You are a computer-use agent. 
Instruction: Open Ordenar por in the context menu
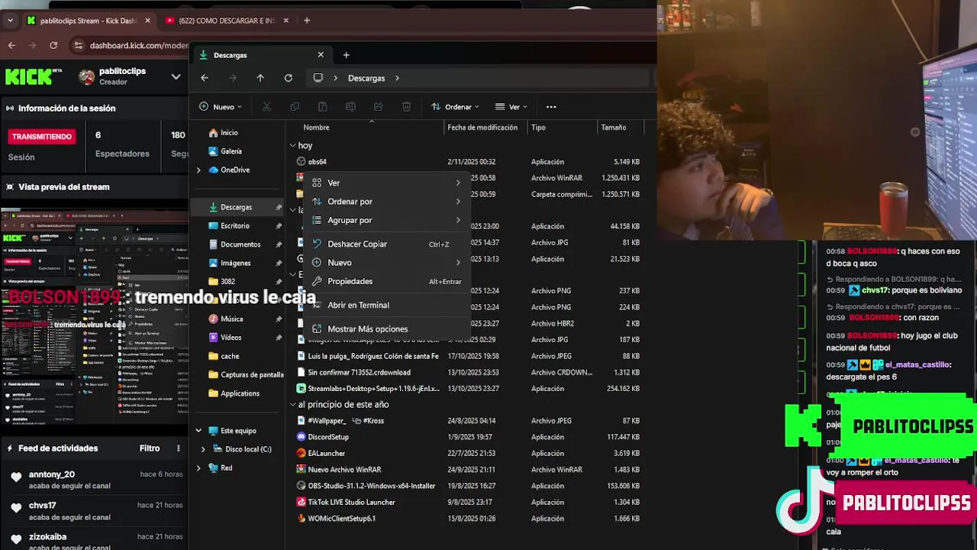(387, 202)
